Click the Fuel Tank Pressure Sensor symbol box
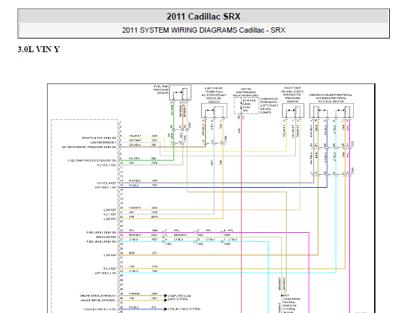397x313 pixels. (x=180, y=93)
